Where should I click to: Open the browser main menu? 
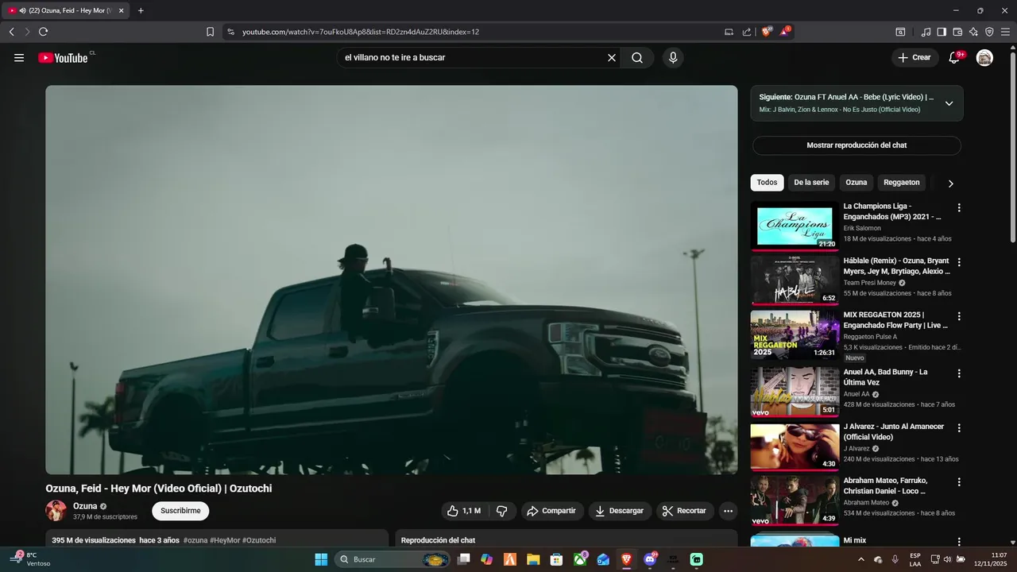[x=1006, y=32]
